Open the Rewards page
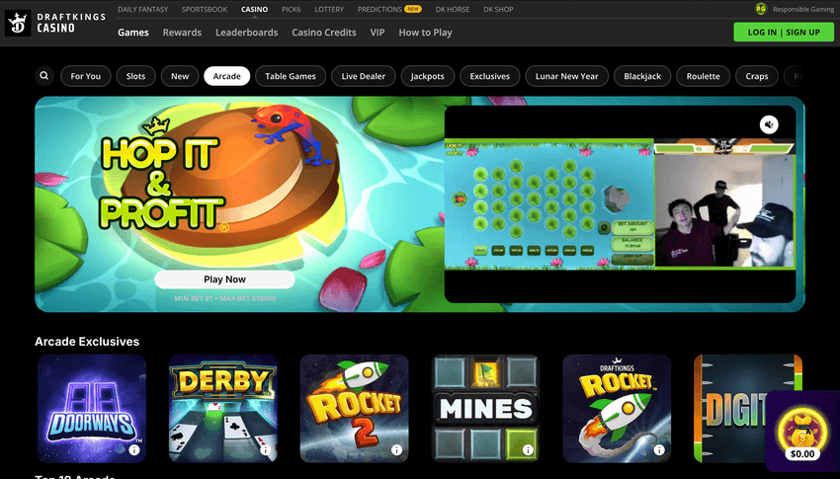 coord(182,33)
